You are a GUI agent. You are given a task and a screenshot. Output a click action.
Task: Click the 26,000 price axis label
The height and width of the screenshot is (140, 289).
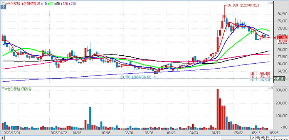pyautogui.click(x=282, y=64)
